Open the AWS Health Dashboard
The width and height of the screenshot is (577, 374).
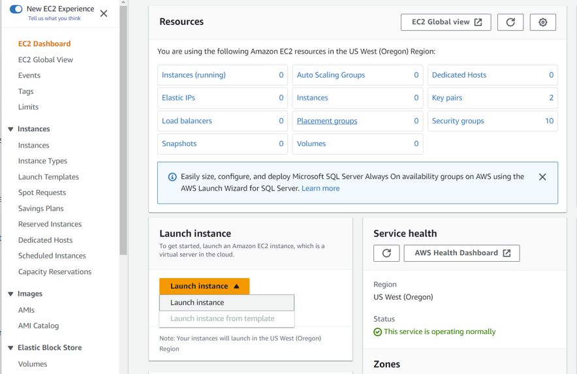461,253
